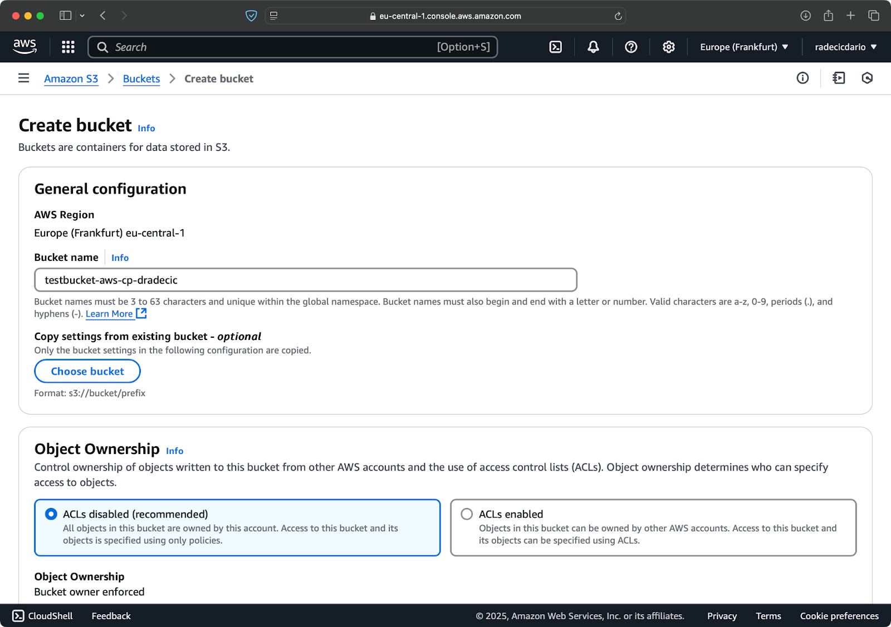The image size is (891, 627).
Task: Launch CloudShell from the top navigation bar
Action: point(556,47)
